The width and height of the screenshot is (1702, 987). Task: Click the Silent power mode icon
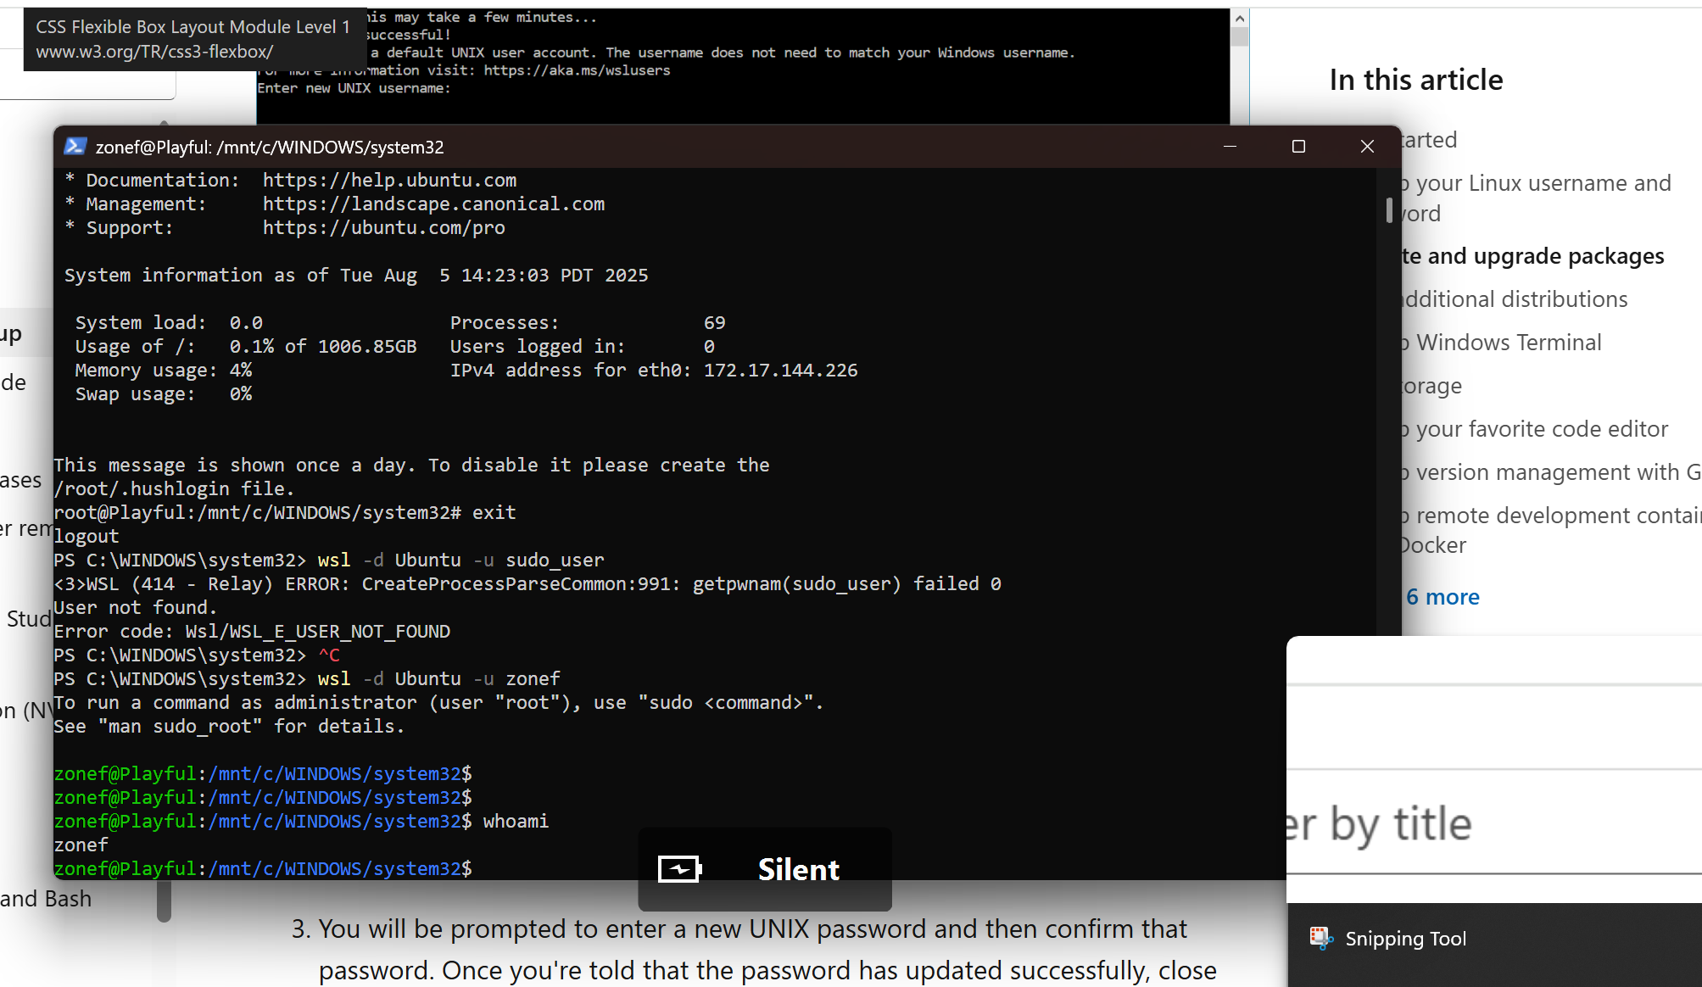680,869
